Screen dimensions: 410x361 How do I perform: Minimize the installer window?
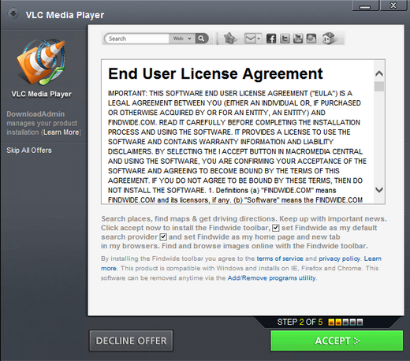pos(365,6)
